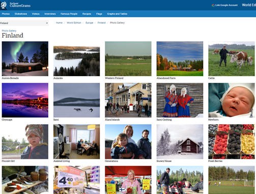This screenshot has width=256, height=194.
Task: Click the Assisted Living caption
Action: pyautogui.click(x=62, y=161)
